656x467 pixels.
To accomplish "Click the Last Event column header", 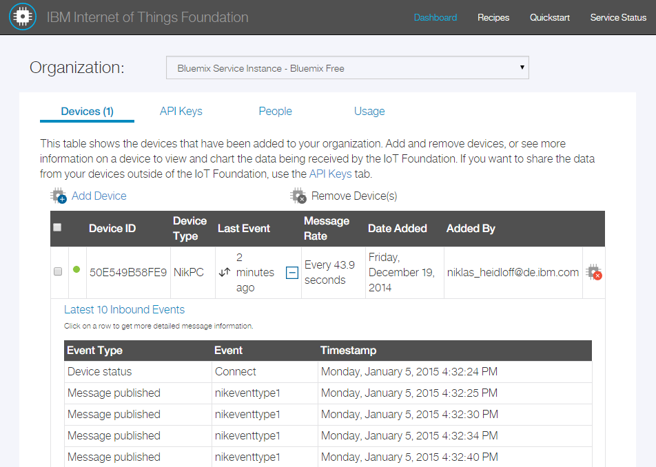I will (244, 228).
